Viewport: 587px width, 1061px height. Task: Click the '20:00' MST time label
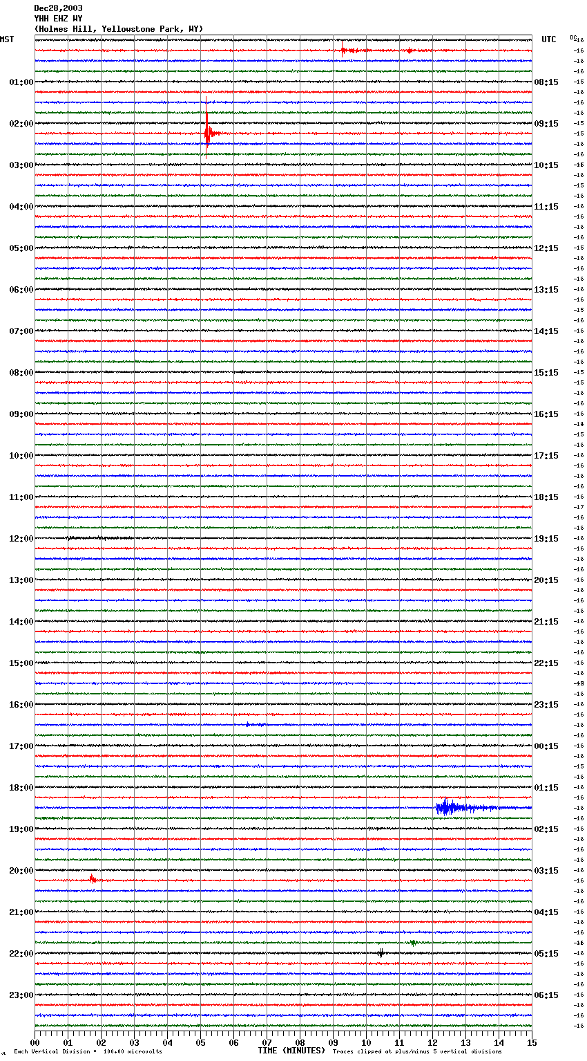[x=21, y=871]
